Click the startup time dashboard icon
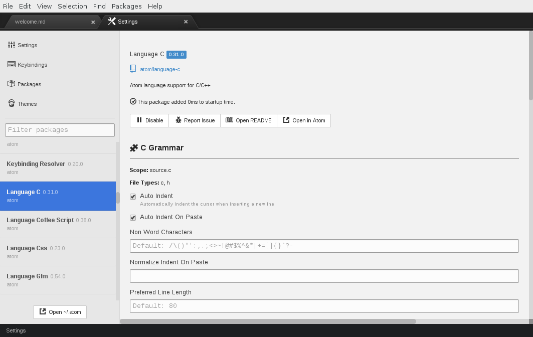533x337 pixels. [133, 101]
